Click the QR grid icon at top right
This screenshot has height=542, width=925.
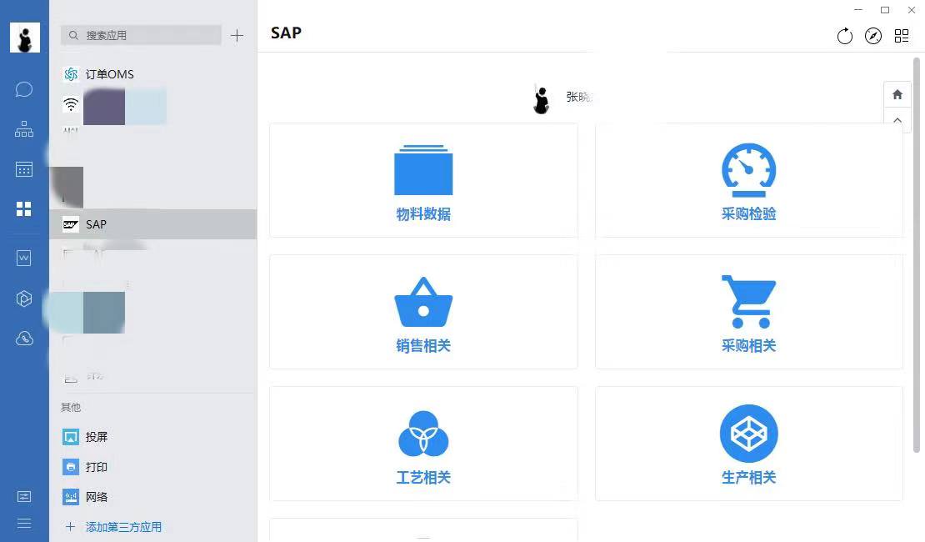[x=901, y=36]
